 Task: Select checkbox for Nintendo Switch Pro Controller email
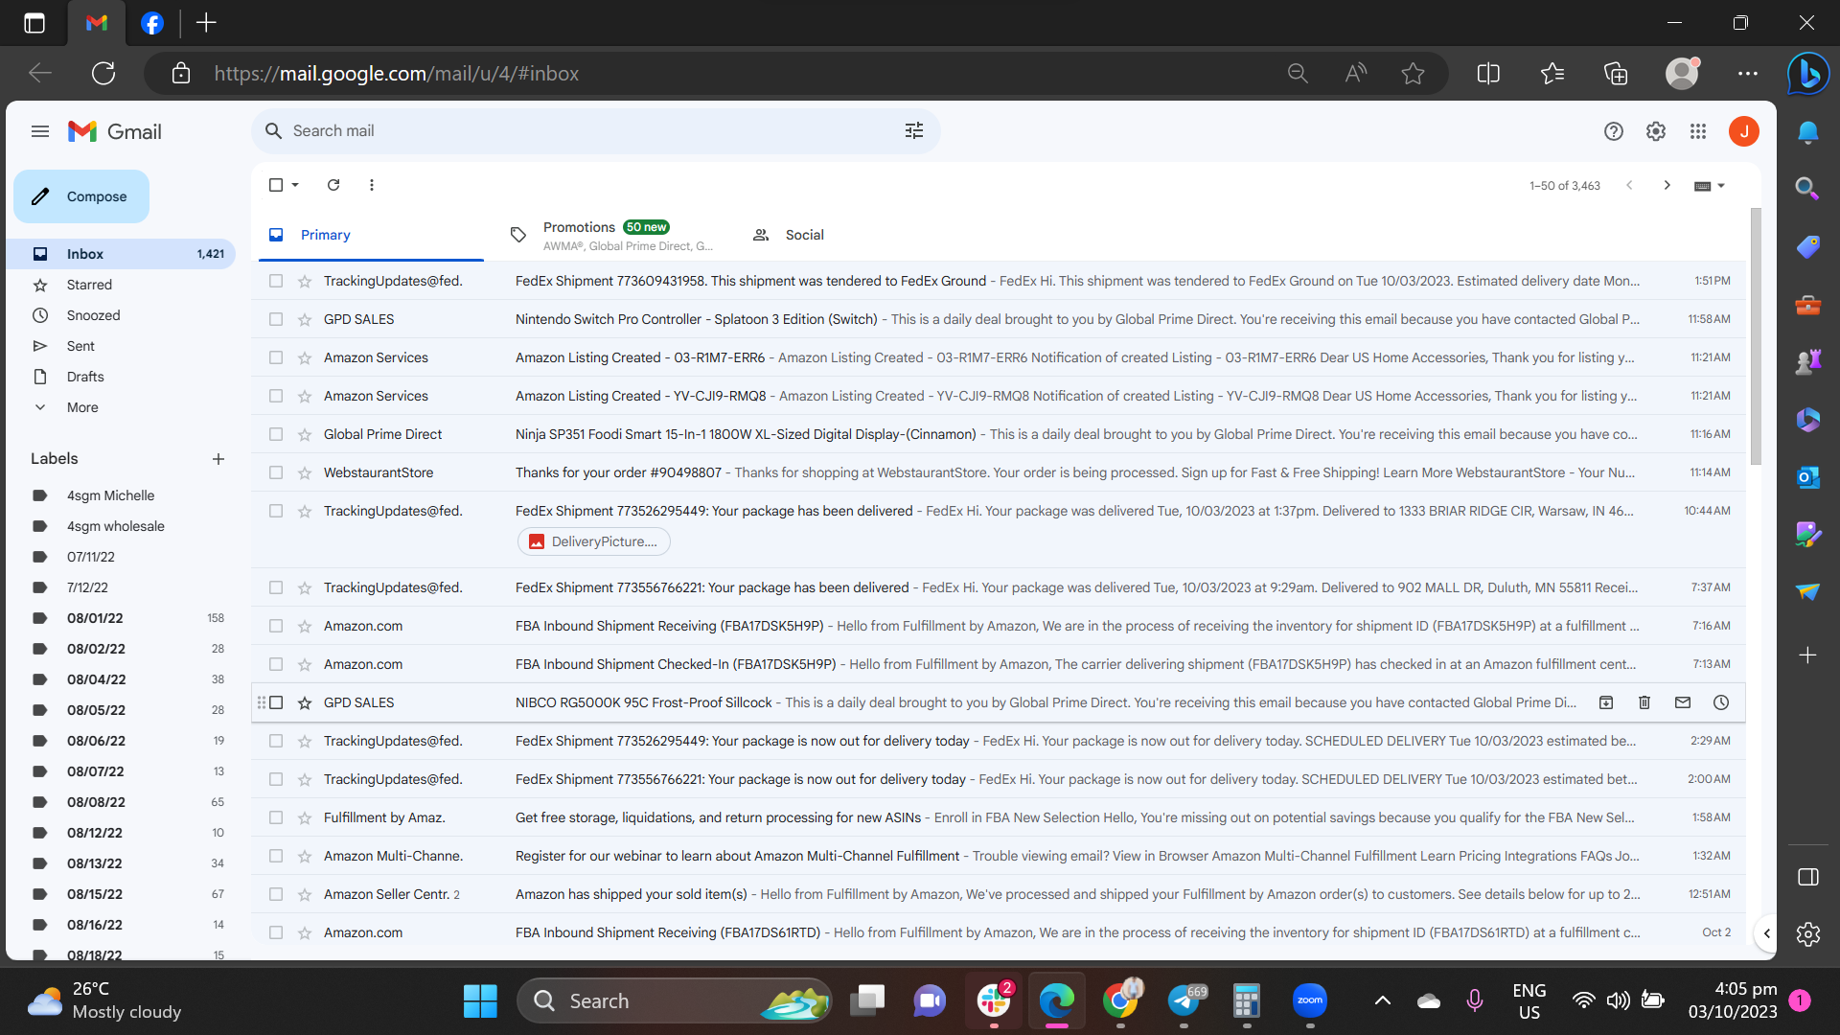point(276,319)
